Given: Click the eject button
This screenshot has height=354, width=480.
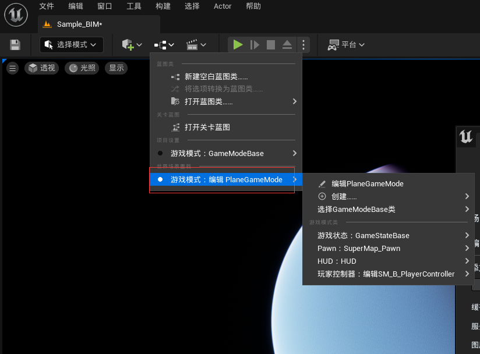Looking at the screenshot, I should [287, 45].
